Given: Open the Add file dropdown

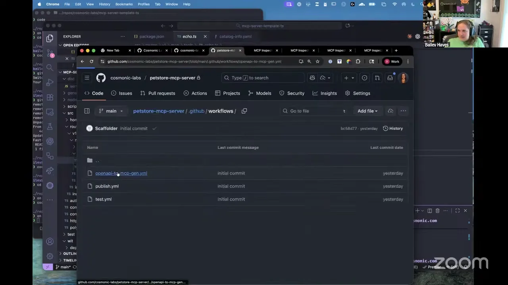Looking at the screenshot, I should [368, 111].
